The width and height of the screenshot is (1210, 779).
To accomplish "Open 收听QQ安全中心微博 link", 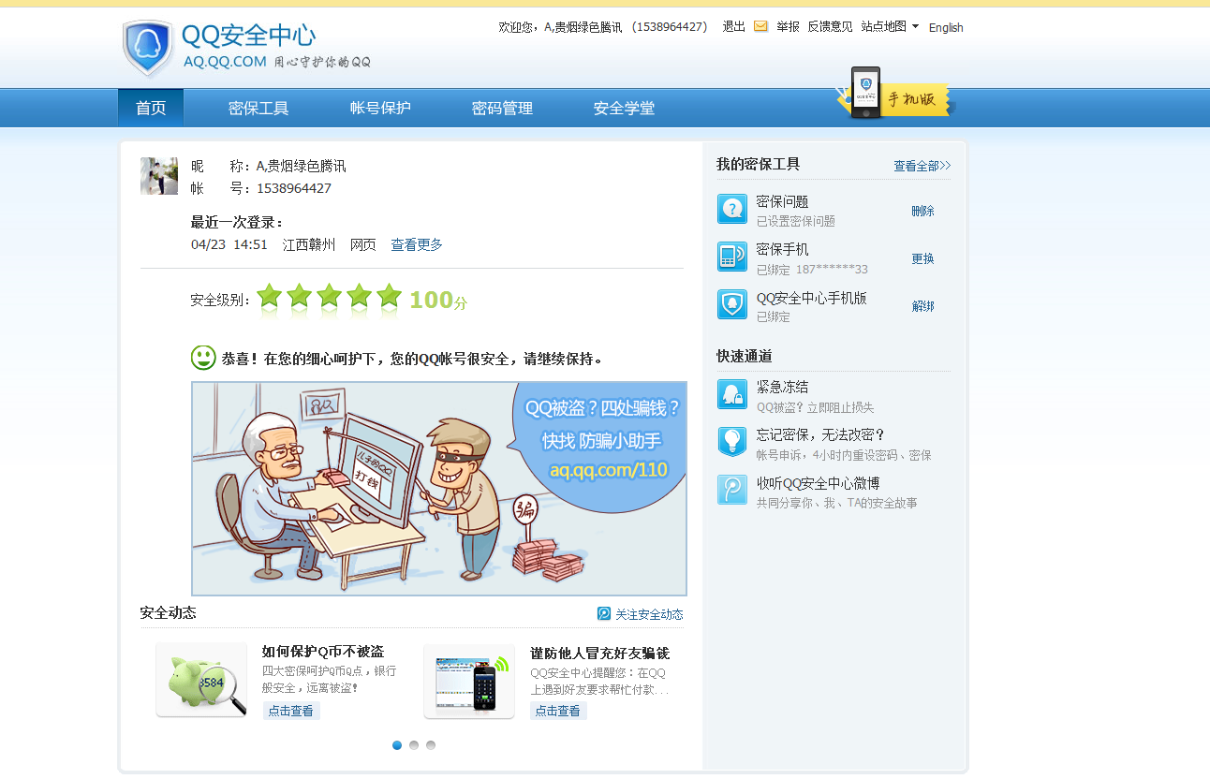I will [818, 483].
